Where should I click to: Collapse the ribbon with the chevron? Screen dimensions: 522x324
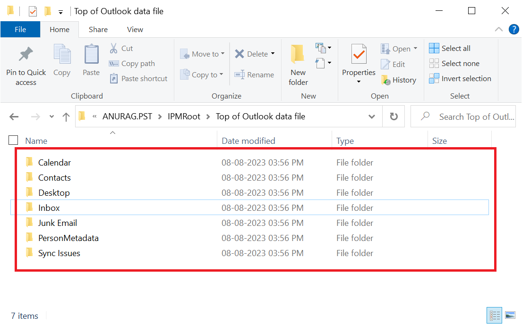[x=499, y=29]
